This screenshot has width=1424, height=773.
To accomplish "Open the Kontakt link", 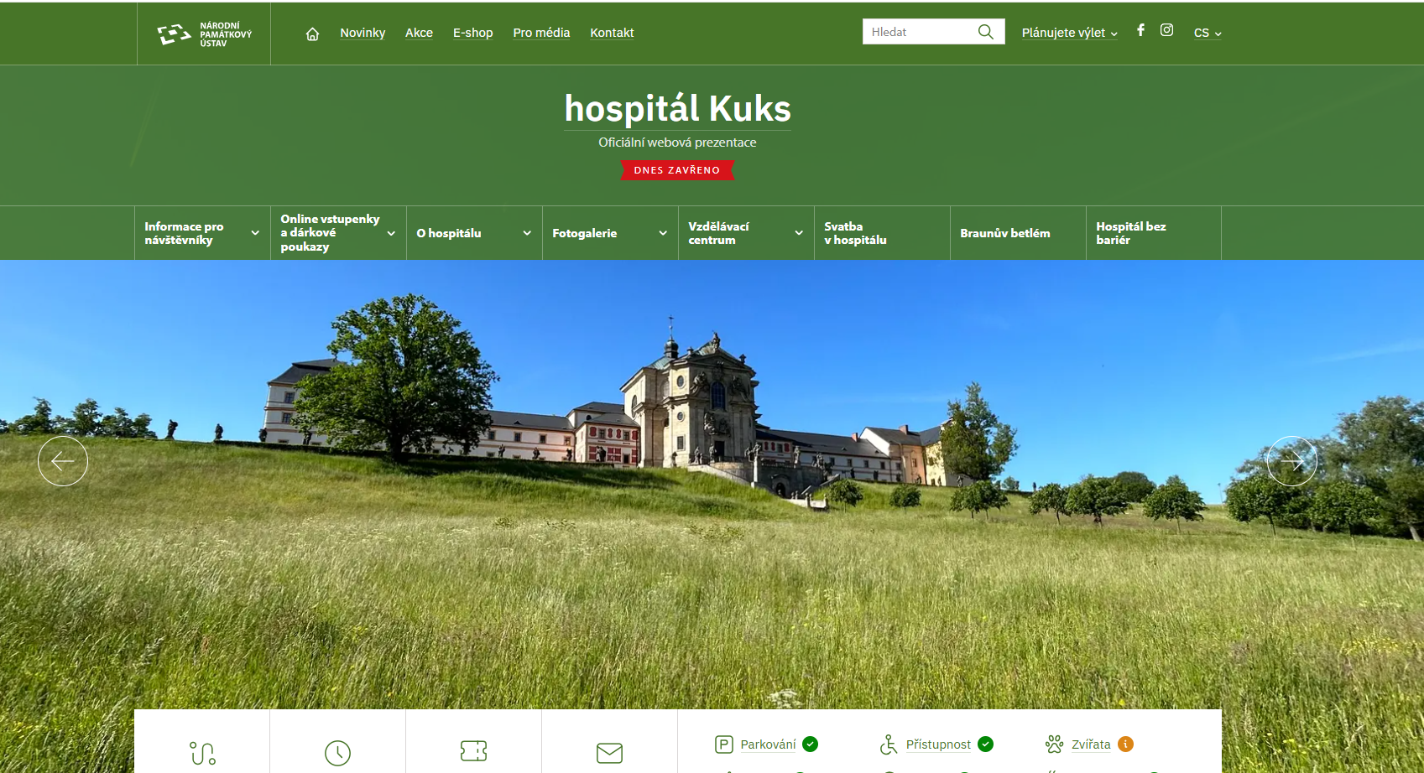I will pyautogui.click(x=612, y=33).
